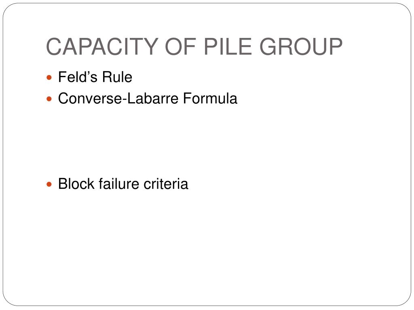
Task: Select the slide title CAPACITY OF PILE GROUP
Action: pos(194,47)
